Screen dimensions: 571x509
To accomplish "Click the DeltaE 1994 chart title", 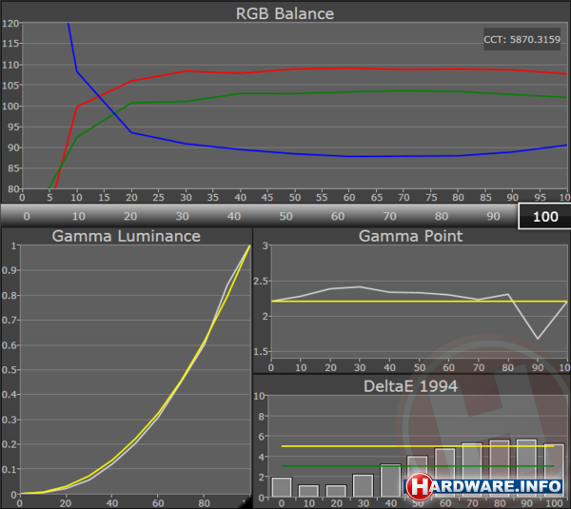I will click(410, 386).
